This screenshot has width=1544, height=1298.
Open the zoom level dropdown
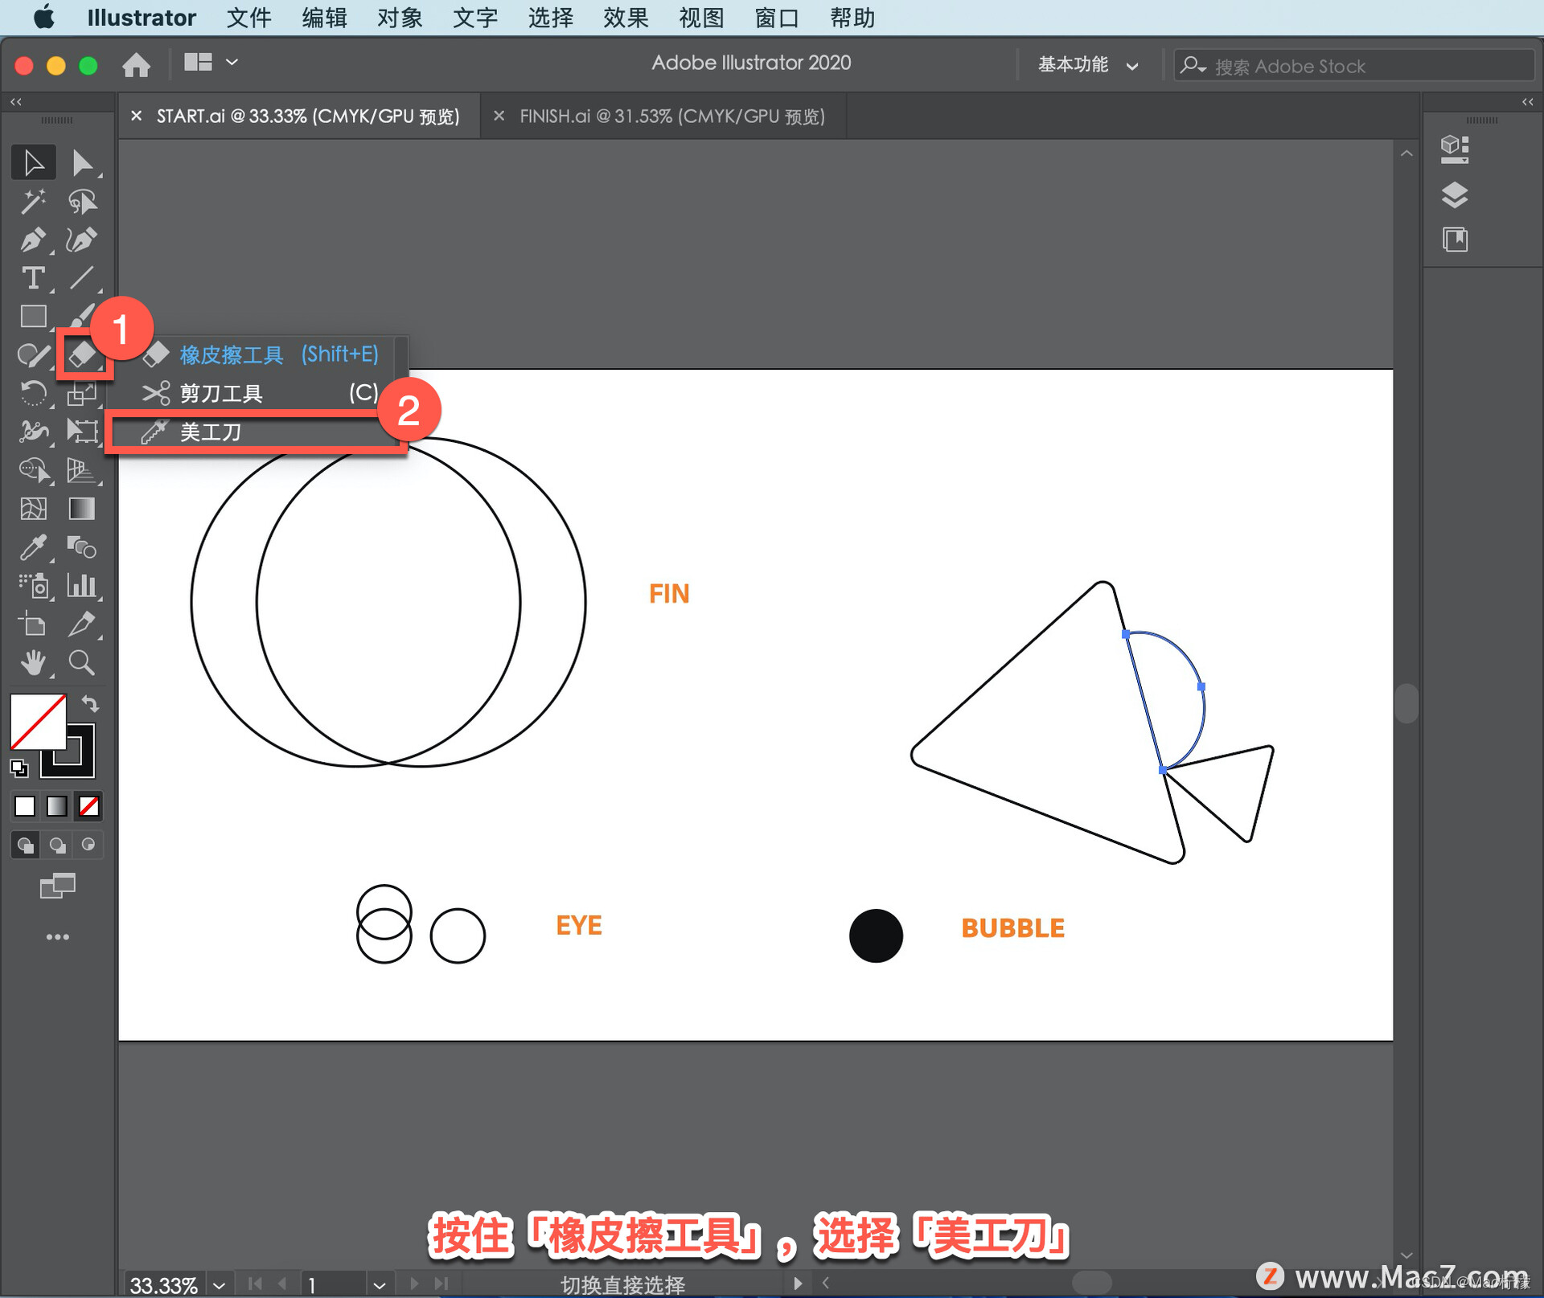coord(219,1284)
